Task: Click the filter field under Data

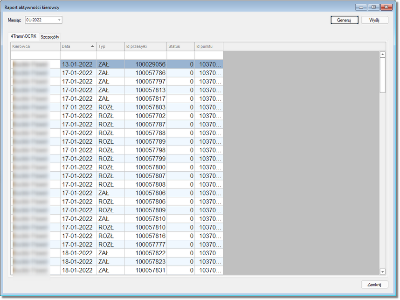Action: point(78,55)
